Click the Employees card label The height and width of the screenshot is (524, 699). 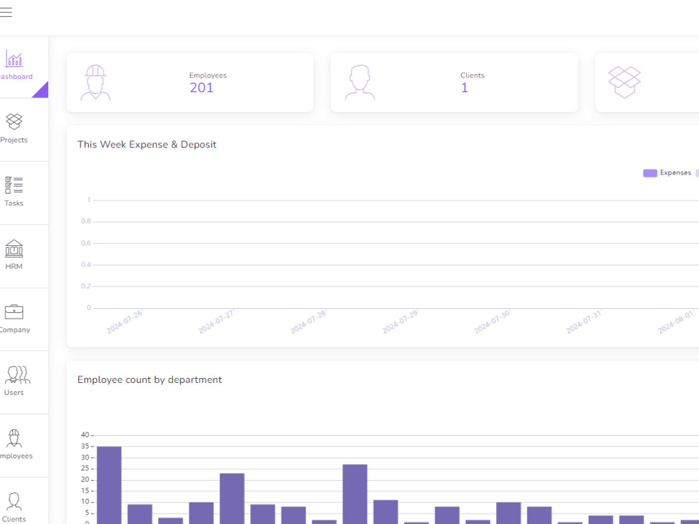click(x=208, y=75)
